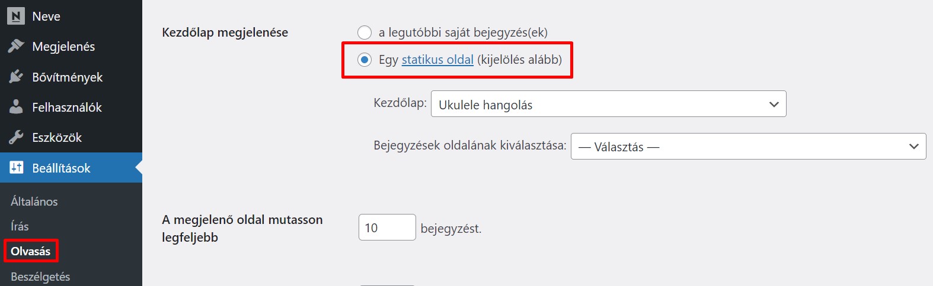Open the Felhasználók menu label
The width and height of the screenshot is (933, 286).
tap(67, 108)
